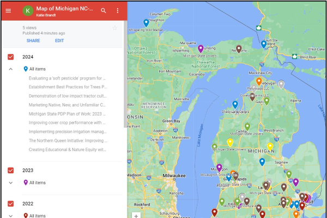Uncheck the 2023 layer checkbox
Viewport: 327px width, 218px height.
(x=11, y=171)
